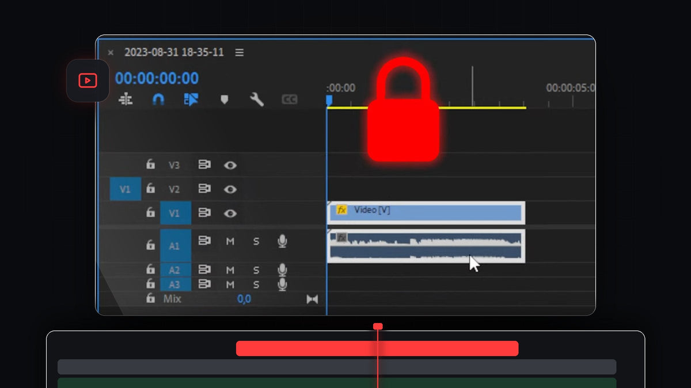Image resolution: width=691 pixels, height=388 pixels.
Task: Click the Add Marker shield icon
Action: pos(225,99)
